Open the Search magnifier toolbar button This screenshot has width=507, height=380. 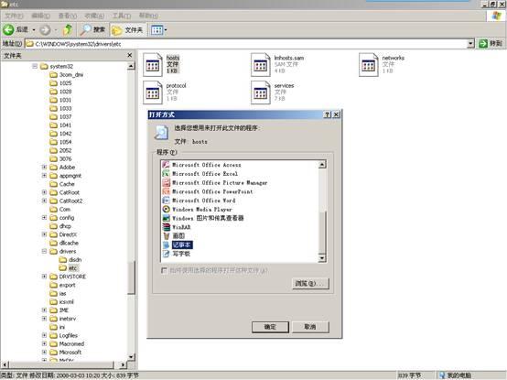pos(93,29)
